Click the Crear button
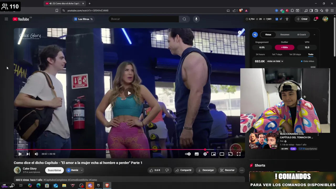 302,19
